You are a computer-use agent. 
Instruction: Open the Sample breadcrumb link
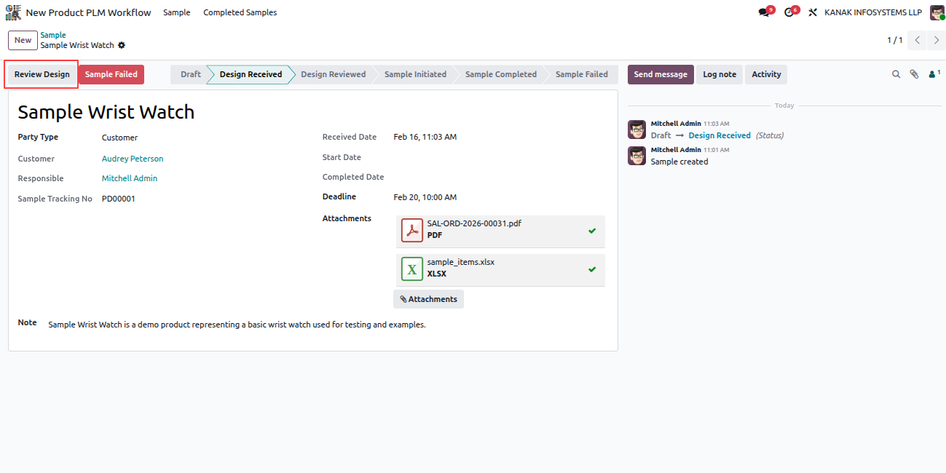pyautogui.click(x=53, y=35)
